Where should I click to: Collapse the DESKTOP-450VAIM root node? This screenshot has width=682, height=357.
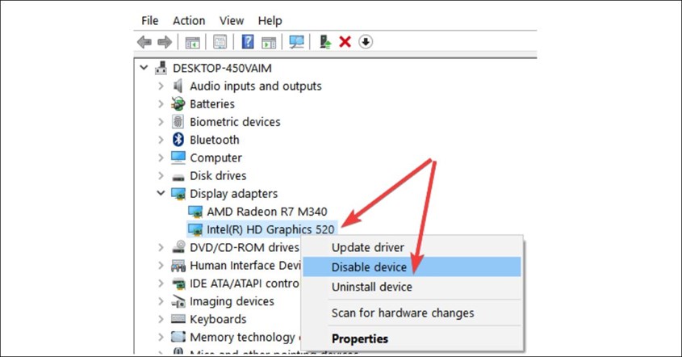tap(144, 68)
